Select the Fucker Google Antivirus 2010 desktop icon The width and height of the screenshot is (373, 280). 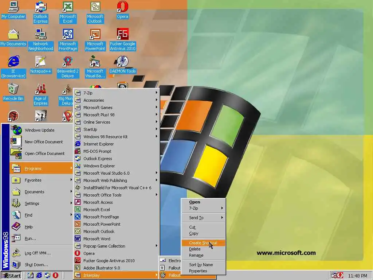pyautogui.click(x=122, y=40)
